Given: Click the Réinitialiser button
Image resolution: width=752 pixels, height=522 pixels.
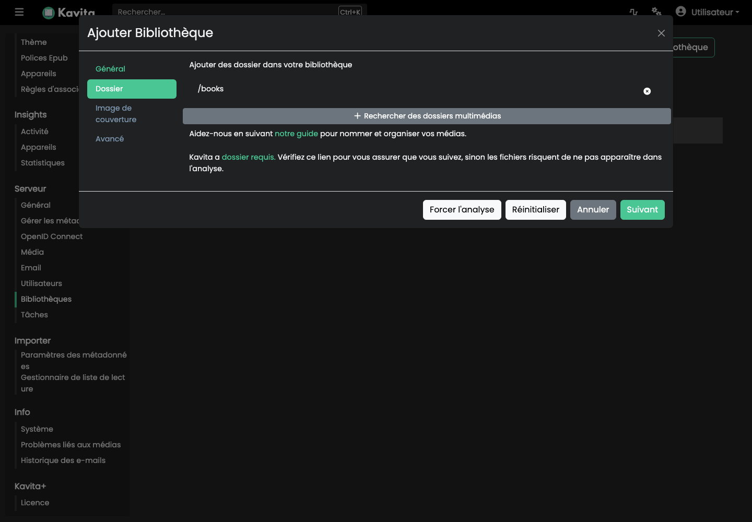Looking at the screenshot, I should (535, 210).
